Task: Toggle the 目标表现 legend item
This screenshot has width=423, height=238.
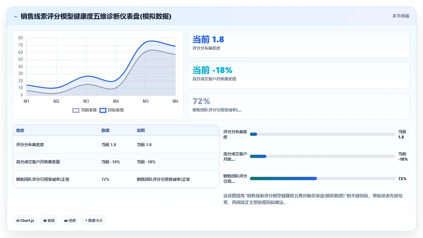Action: point(112,110)
